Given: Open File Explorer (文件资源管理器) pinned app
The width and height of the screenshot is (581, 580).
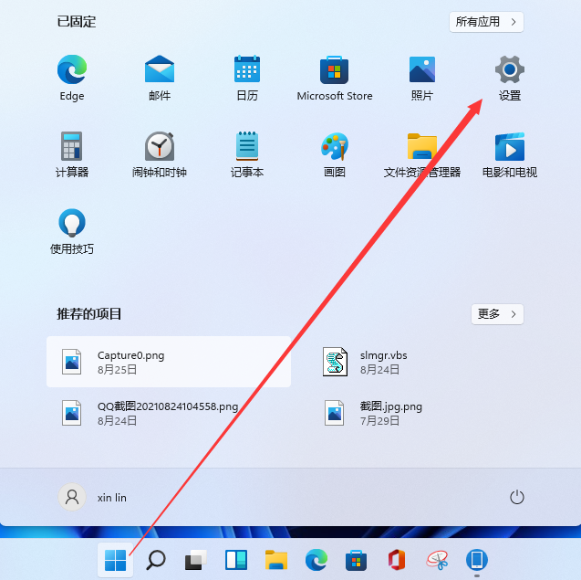Looking at the screenshot, I should (422, 147).
